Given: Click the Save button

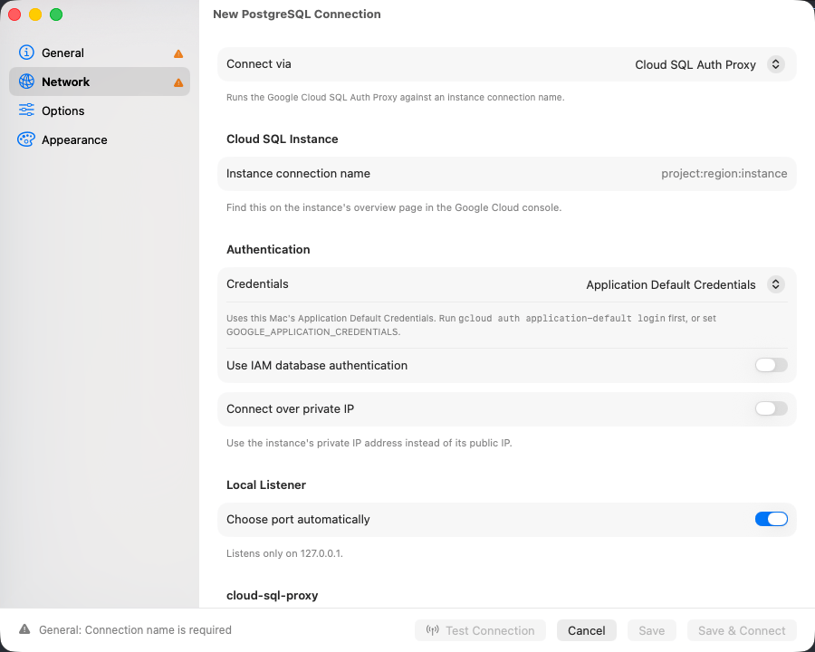Looking at the screenshot, I should point(651,630).
